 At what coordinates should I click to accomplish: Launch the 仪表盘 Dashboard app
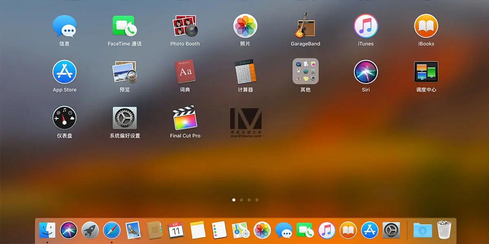(64, 118)
